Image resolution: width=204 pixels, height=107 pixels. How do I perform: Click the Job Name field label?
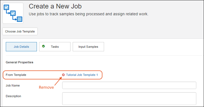pyautogui.click(x=13, y=85)
